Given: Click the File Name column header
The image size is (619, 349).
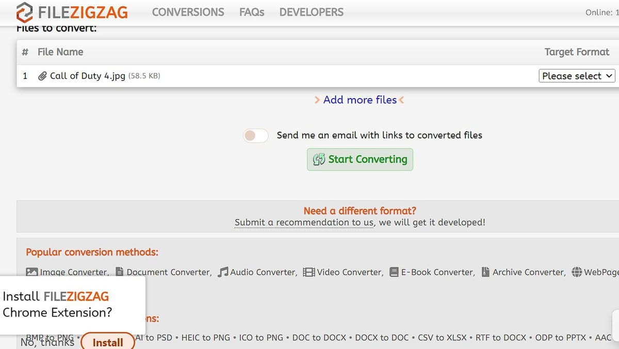Looking at the screenshot, I should [x=60, y=52].
